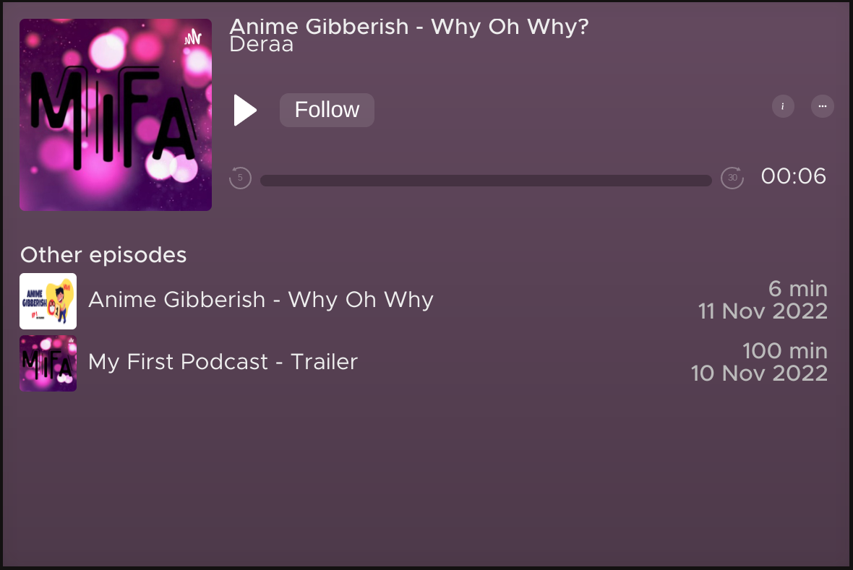Select the Anime Gibberish - Why Oh Why episode
853x570 pixels.
coord(424,301)
